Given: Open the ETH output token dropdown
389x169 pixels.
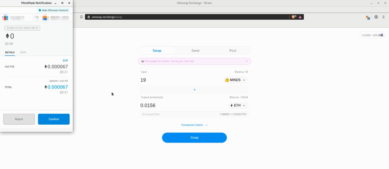Looking at the screenshot, I should coord(238,105).
